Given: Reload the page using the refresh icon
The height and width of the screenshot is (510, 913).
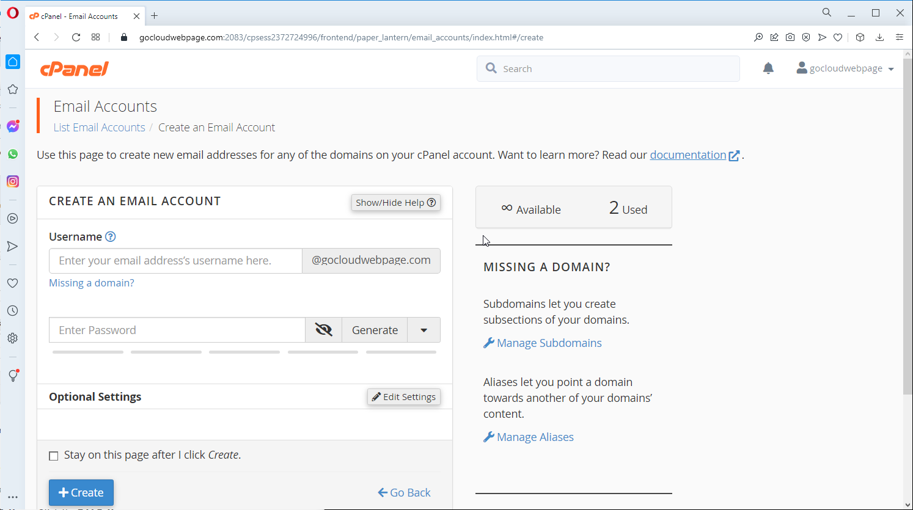Looking at the screenshot, I should (76, 37).
